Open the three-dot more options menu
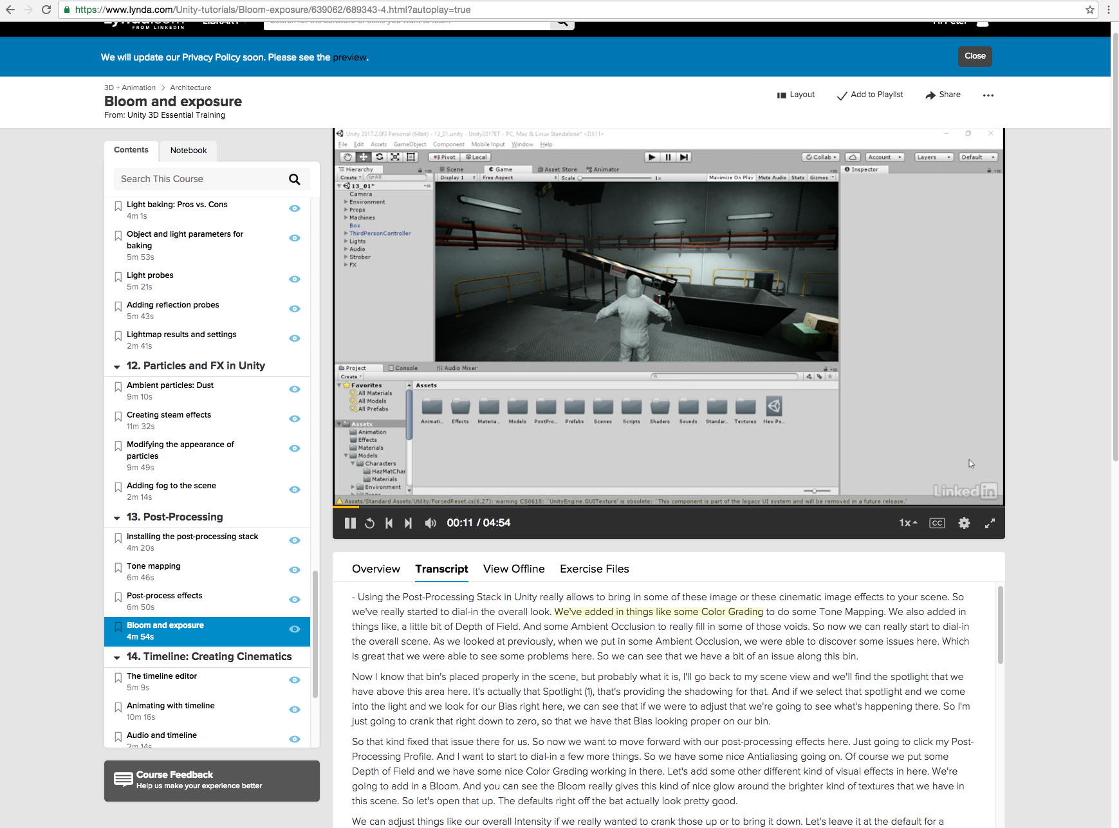The height and width of the screenshot is (828, 1119). 988,95
